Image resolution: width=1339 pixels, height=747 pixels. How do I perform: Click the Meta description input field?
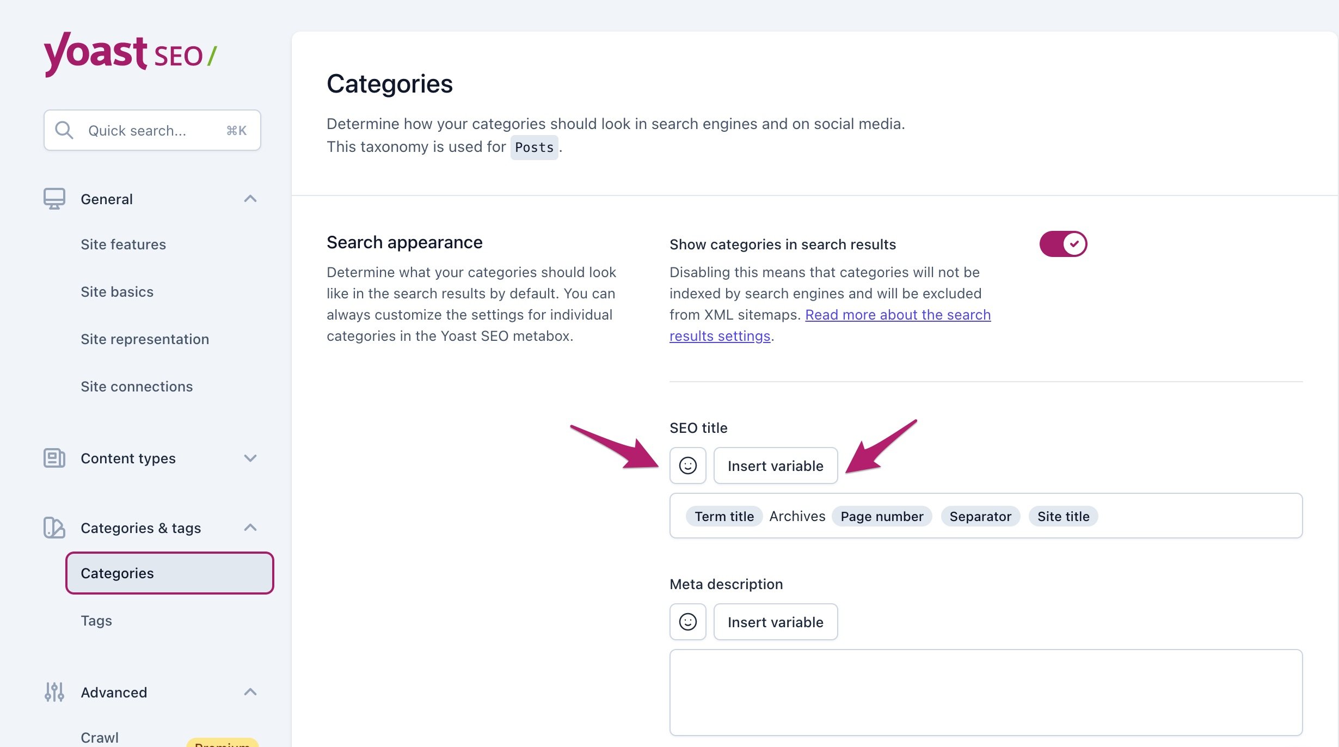[986, 692]
